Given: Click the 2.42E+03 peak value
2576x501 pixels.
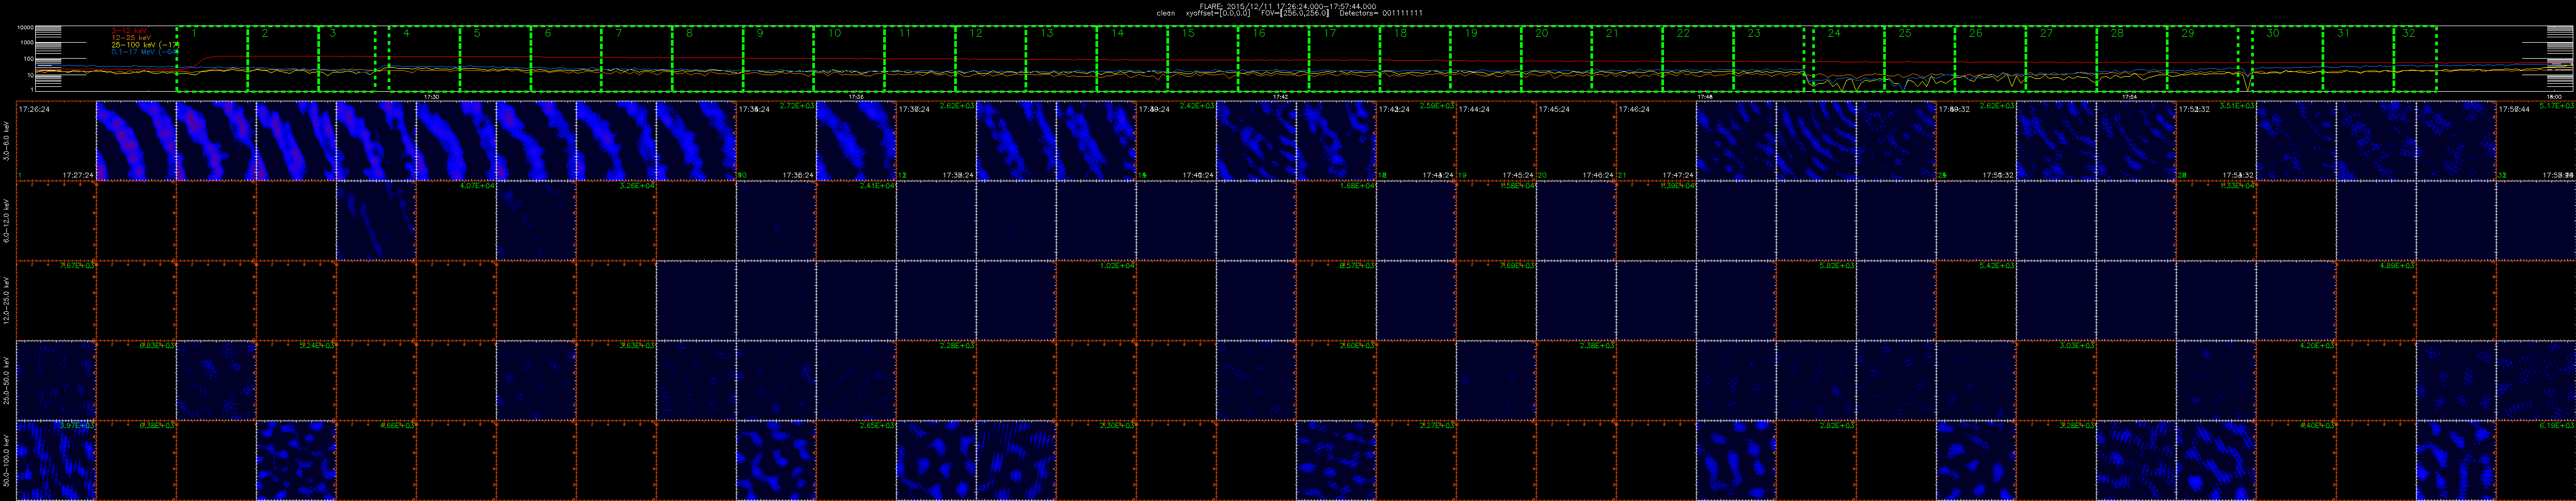Looking at the screenshot, I should click(1197, 106).
